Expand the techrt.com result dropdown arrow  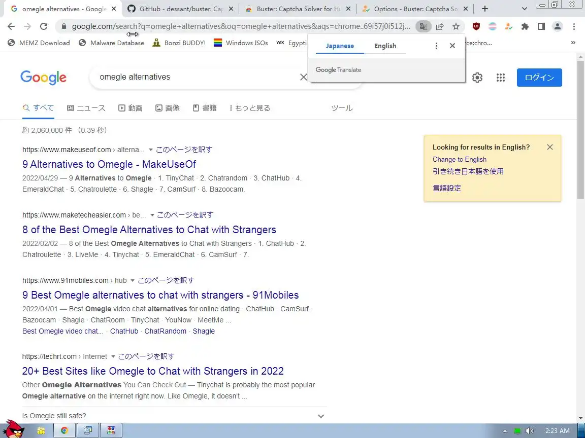pos(113,357)
